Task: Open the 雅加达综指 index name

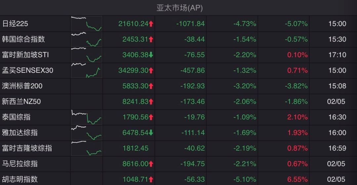Action: click(x=20, y=133)
